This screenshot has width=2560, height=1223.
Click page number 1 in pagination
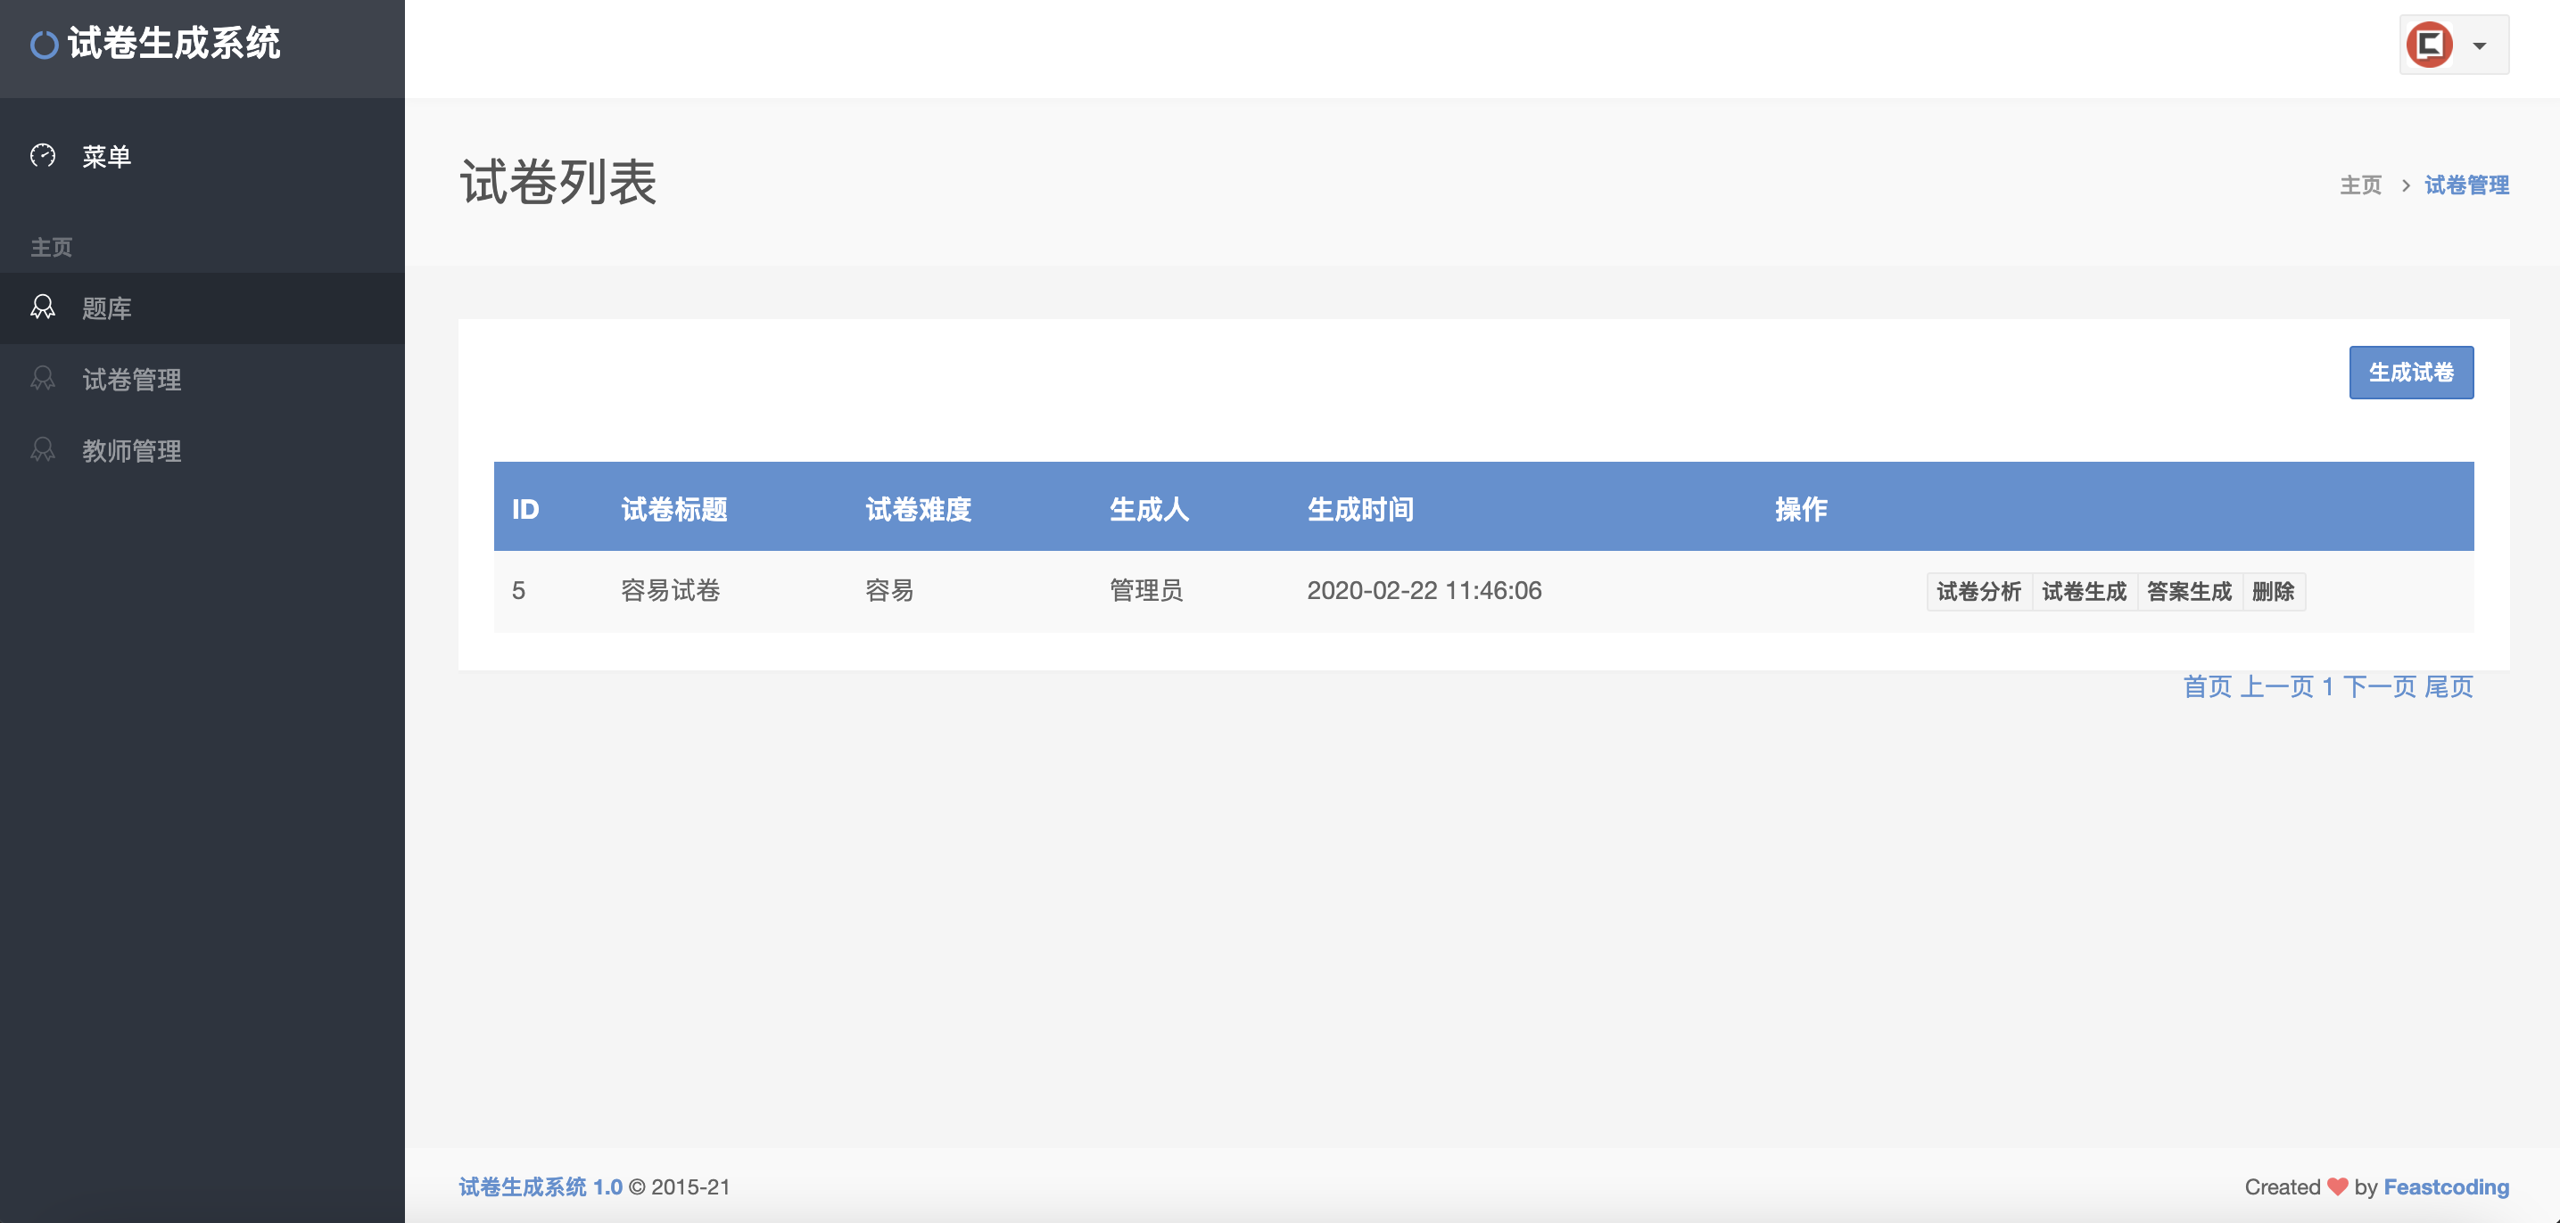point(2327,686)
